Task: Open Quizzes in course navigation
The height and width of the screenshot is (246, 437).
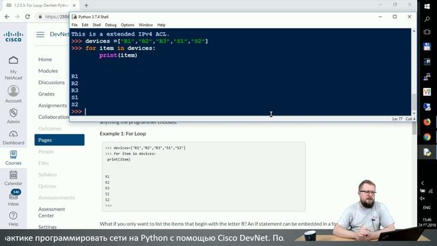Action: point(47,186)
